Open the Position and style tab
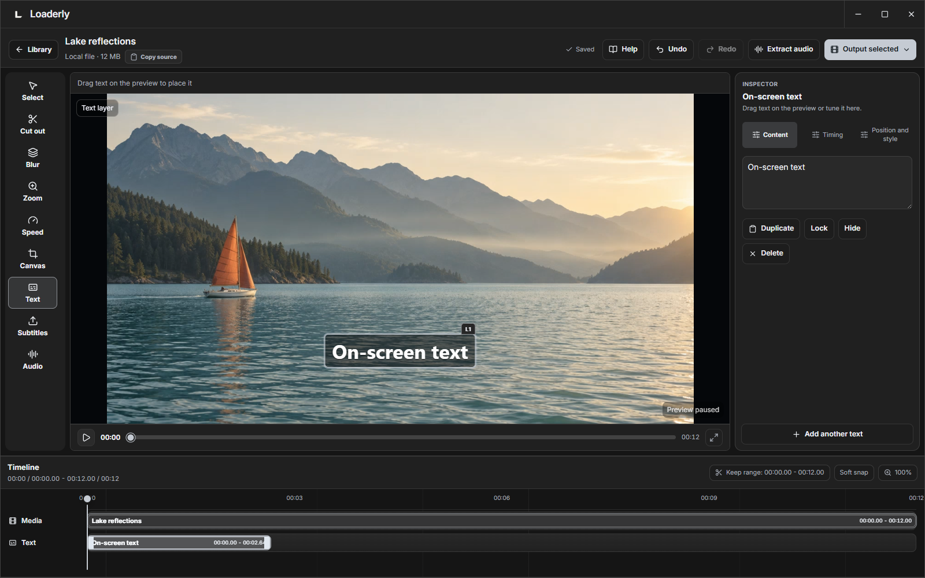 coord(885,135)
